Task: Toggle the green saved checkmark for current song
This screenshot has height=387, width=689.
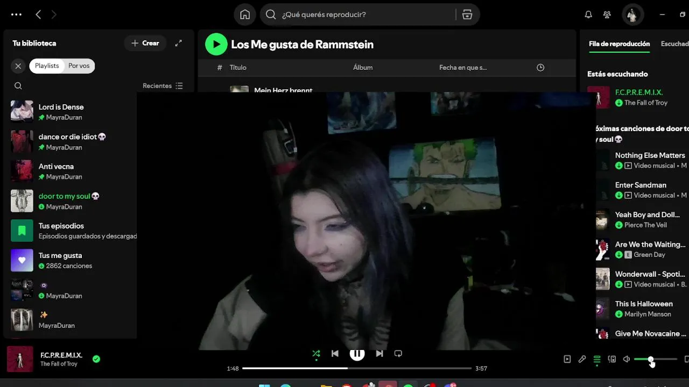Action: click(x=96, y=359)
